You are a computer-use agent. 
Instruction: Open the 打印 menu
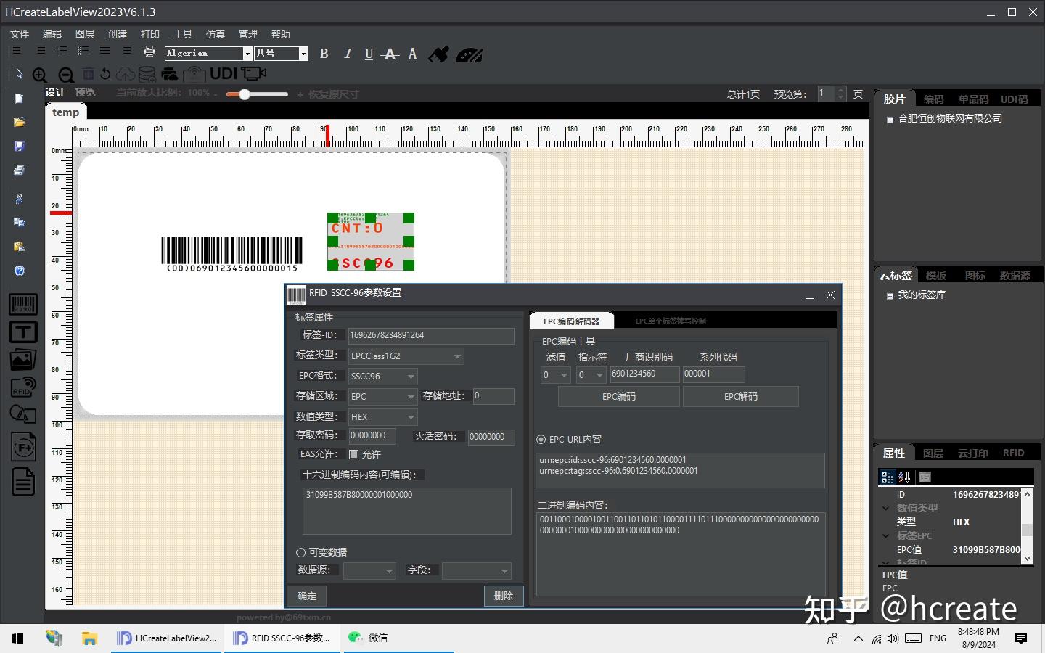[x=149, y=33]
